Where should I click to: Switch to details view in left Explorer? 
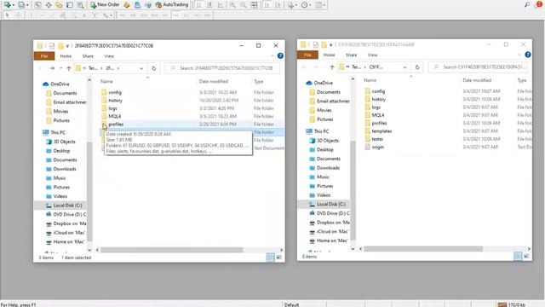[271, 258]
